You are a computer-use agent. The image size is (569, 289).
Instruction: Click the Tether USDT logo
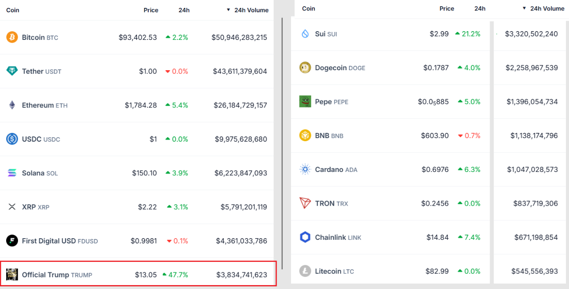click(12, 71)
